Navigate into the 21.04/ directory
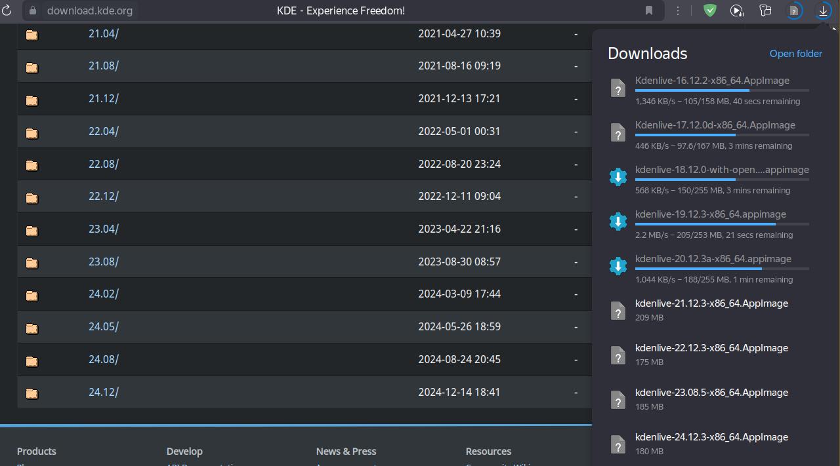The height and width of the screenshot is (466, 840). click(x=104, y=33)
